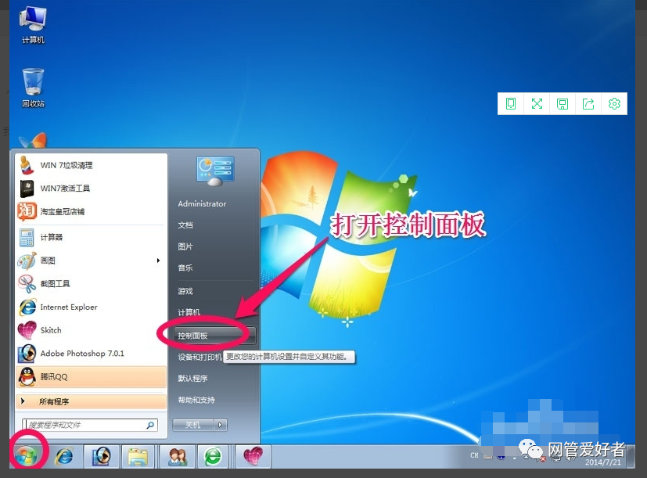Click the 关机 shutdown button
The width and height of the screenshot is (647, 478).
(193, 425)
